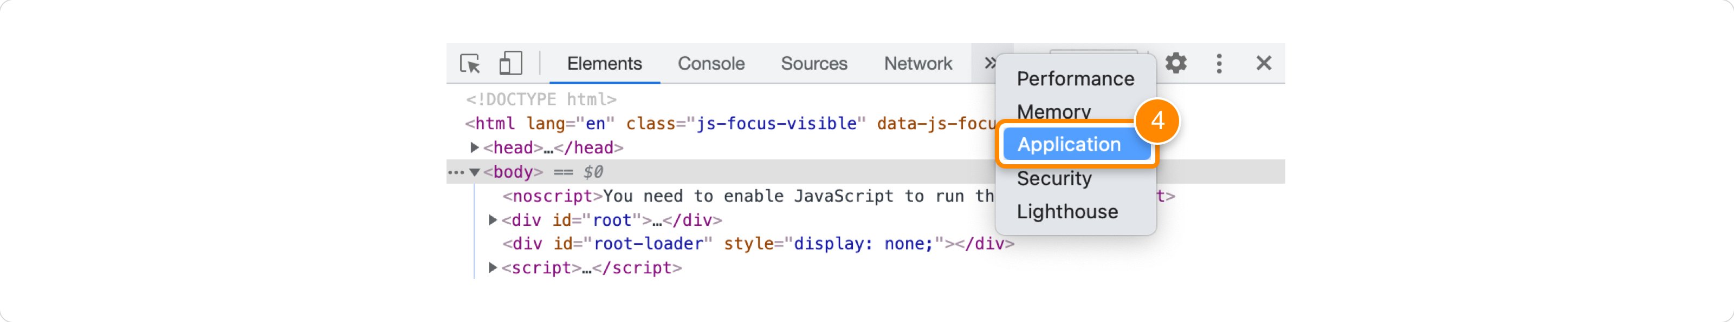The width and height of the screenshot is (1734, 322).
Task: Choose Lighthouse in the overflow menu
Action: (x=1067, y=212)
